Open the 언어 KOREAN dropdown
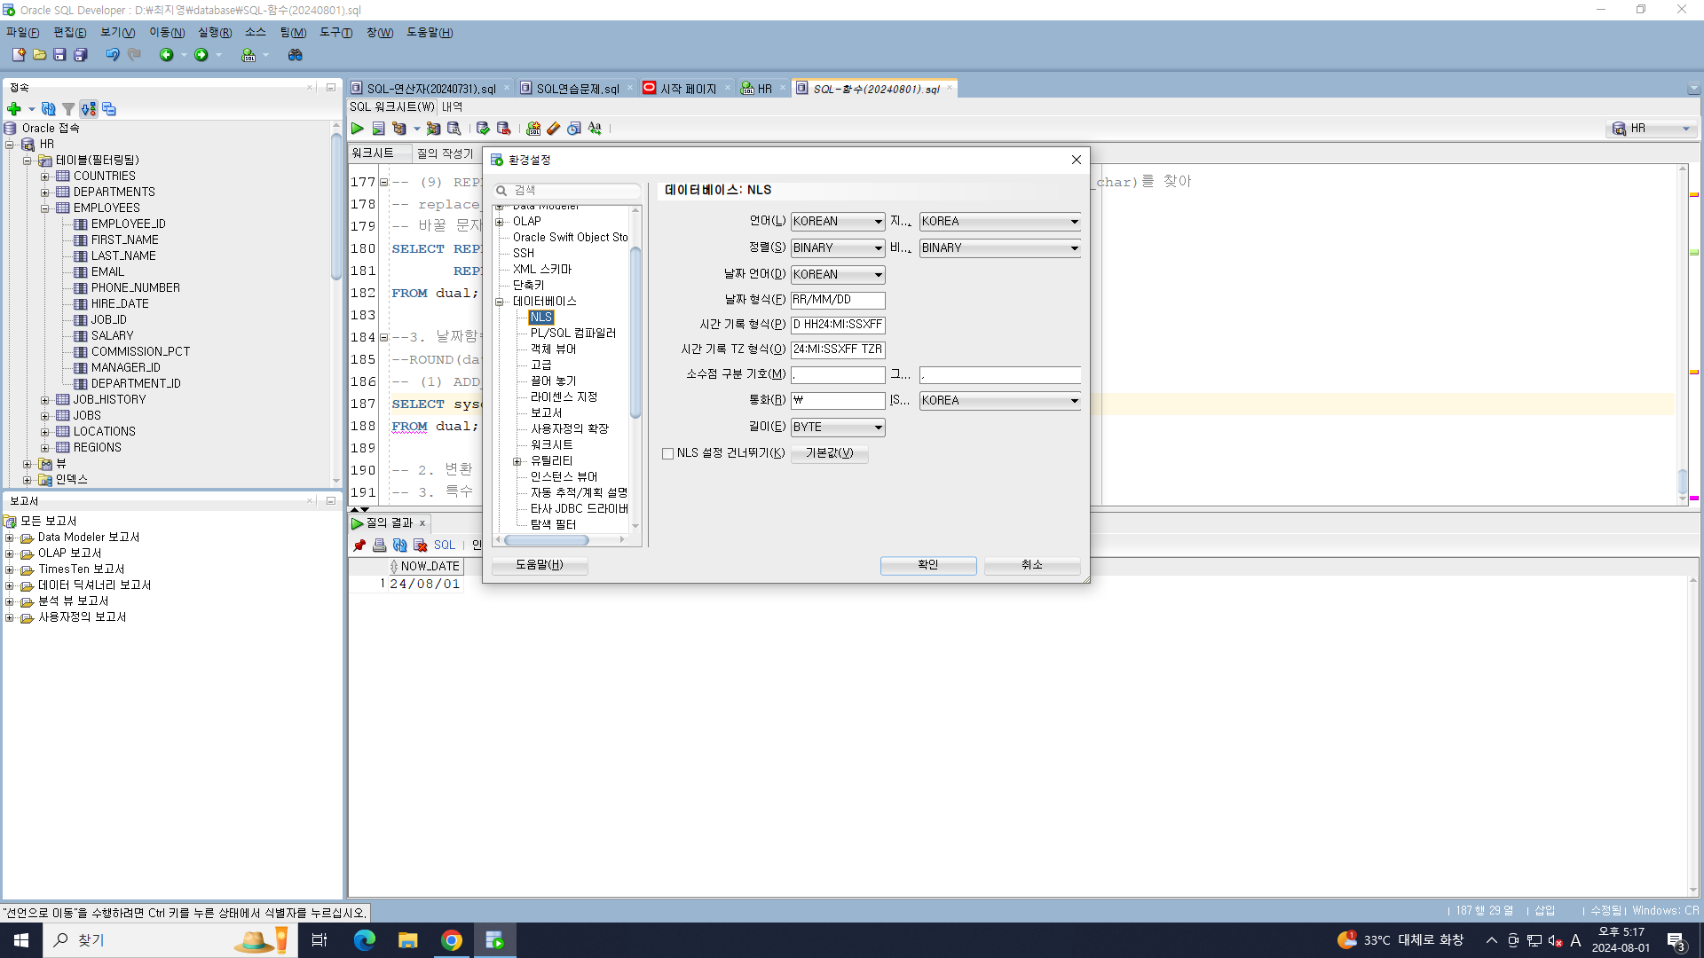This screenshot has height=958, width=1704. [837, 222]
